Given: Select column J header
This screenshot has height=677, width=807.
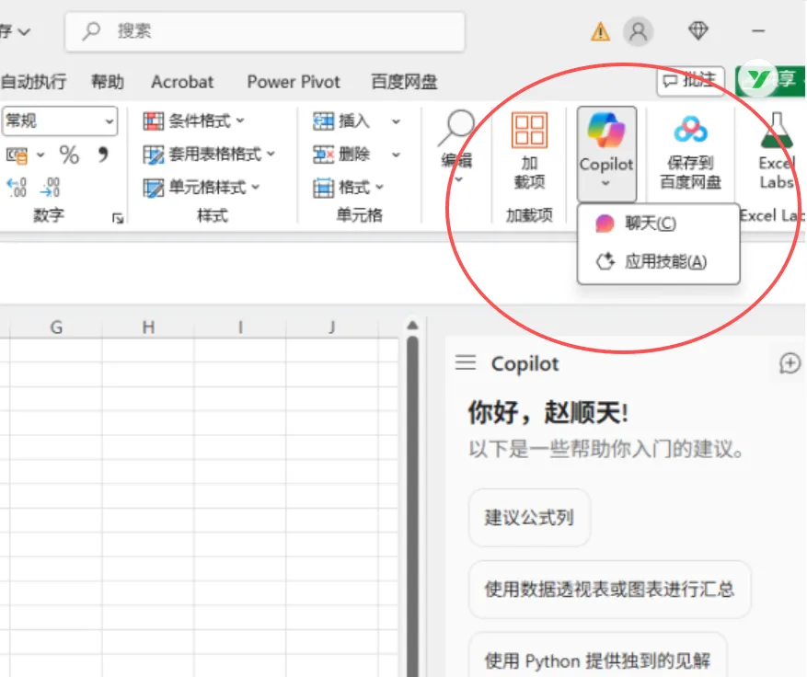Looking at the screenshot, I should 332,327.
